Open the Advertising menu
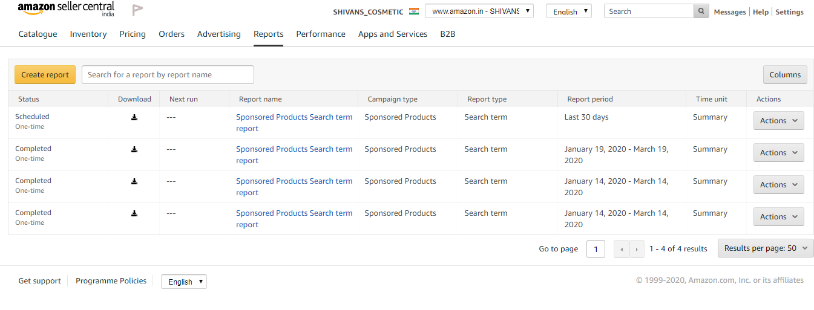This screenshot has height=310, width=814. point(219,34)
